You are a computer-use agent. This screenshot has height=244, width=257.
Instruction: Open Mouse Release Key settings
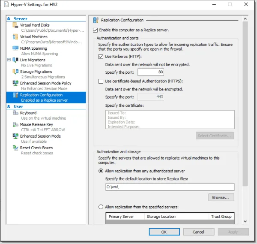[x=46, y=127]
